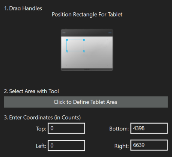Click the dark top bar of tablet image
This screenshot has width=172, height=157.
pyautogui.click(x=87, y=33)
